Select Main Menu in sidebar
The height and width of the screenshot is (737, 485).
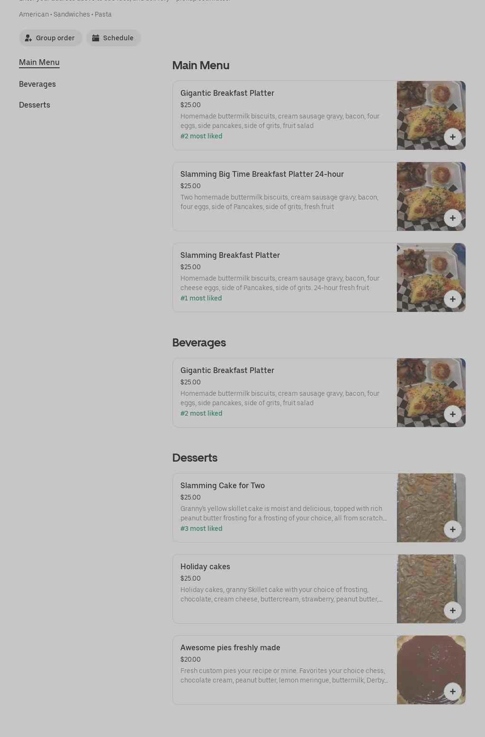[39, 62]
